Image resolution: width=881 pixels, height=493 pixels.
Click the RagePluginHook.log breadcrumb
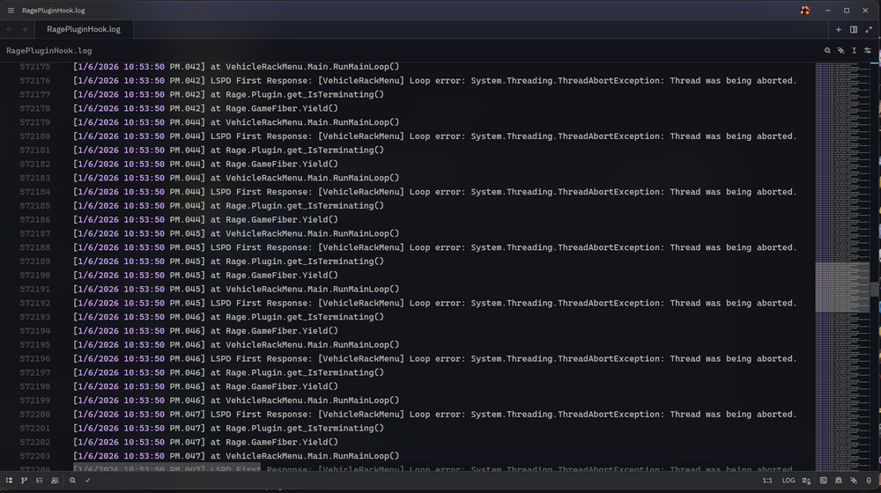point(48,51)
